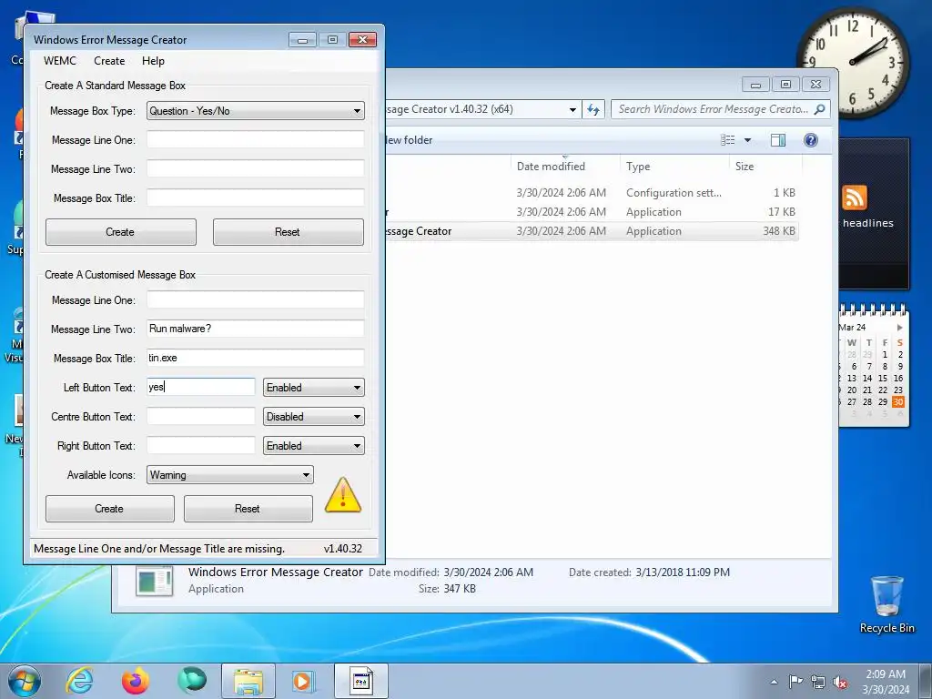
Task: Click the Right Button Text field
Action: (201, 445)
